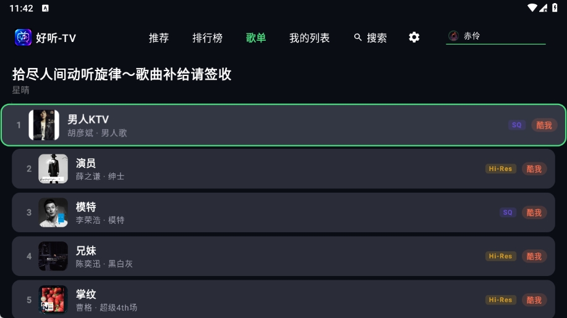
Task: Switch to the 推荐 tab
Action: [159, 38]
